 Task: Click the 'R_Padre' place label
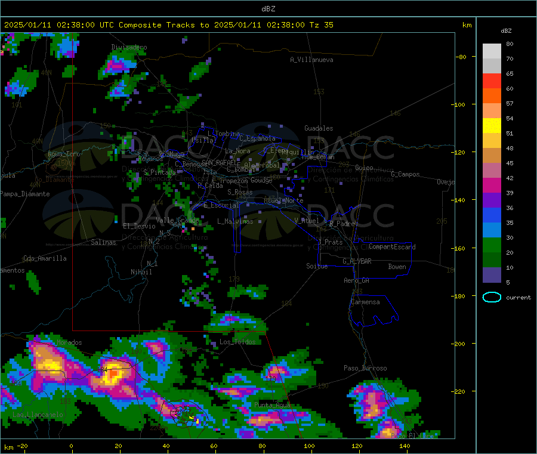pyautogui.click(x=342, y=224)
